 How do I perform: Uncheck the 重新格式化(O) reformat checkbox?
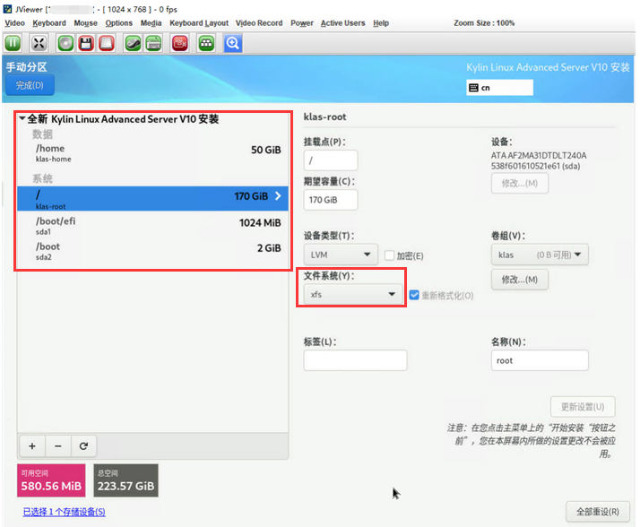(x=414, y=295)
